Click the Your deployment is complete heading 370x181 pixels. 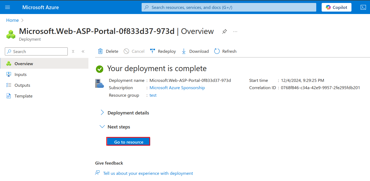click(x=157, y=68)
